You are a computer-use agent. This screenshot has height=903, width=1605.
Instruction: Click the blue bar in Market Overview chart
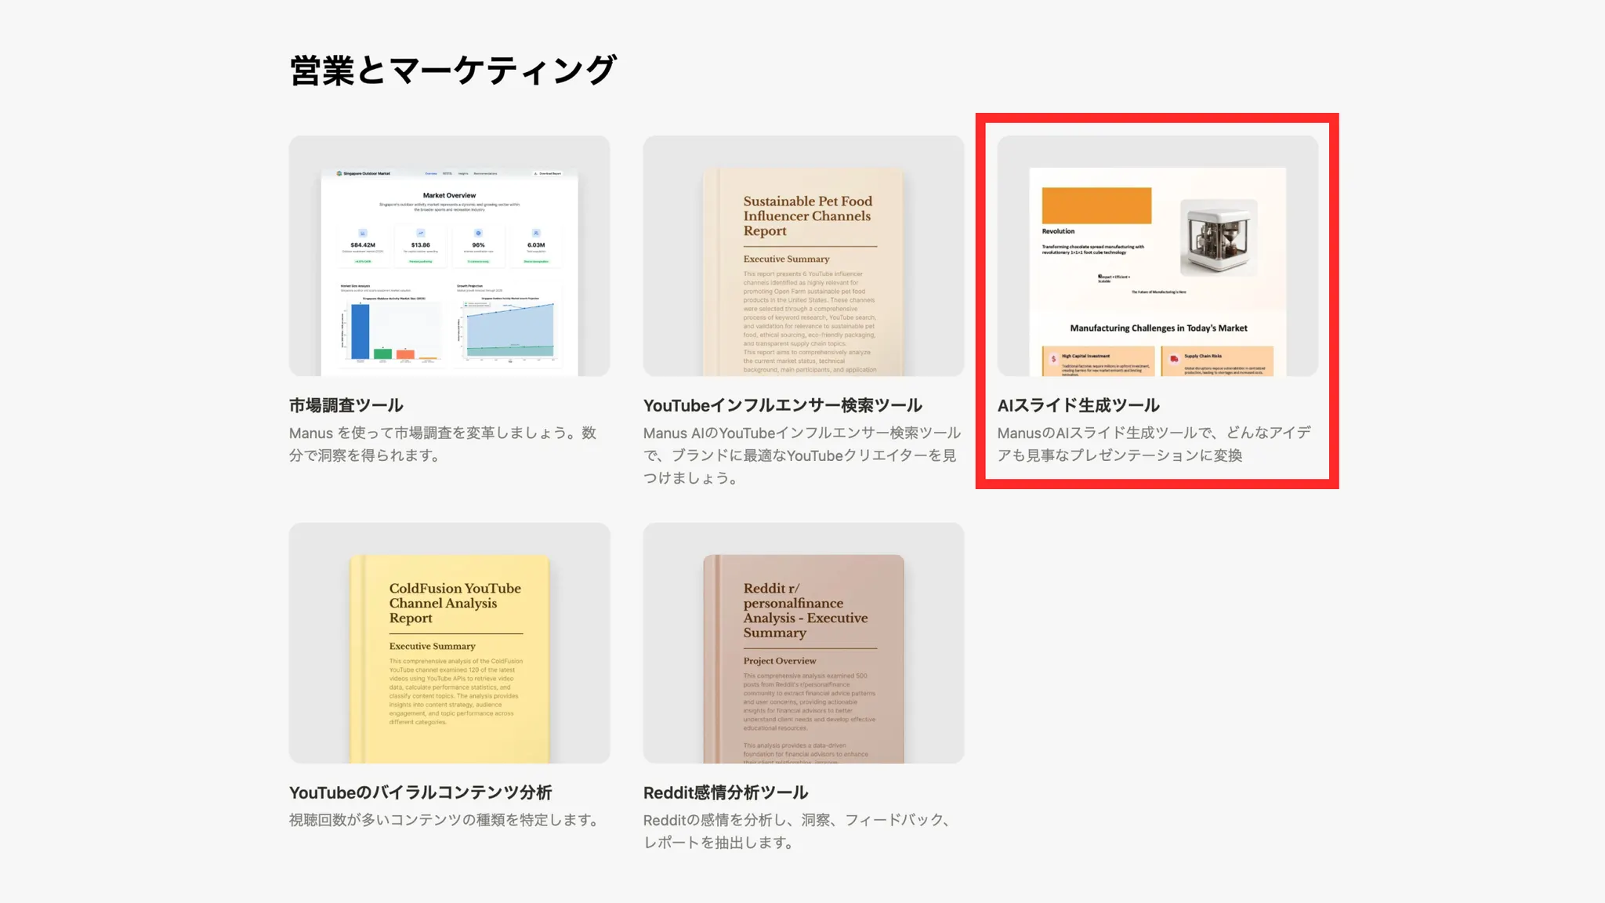coord(360,332)
